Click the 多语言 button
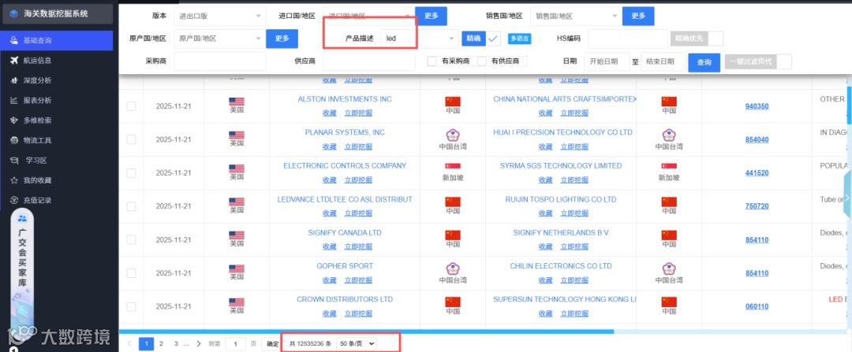Viewport: 852px width, 352px height. [519, 39]
